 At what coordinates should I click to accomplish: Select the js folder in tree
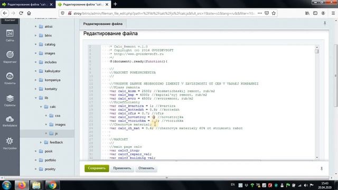56,134
